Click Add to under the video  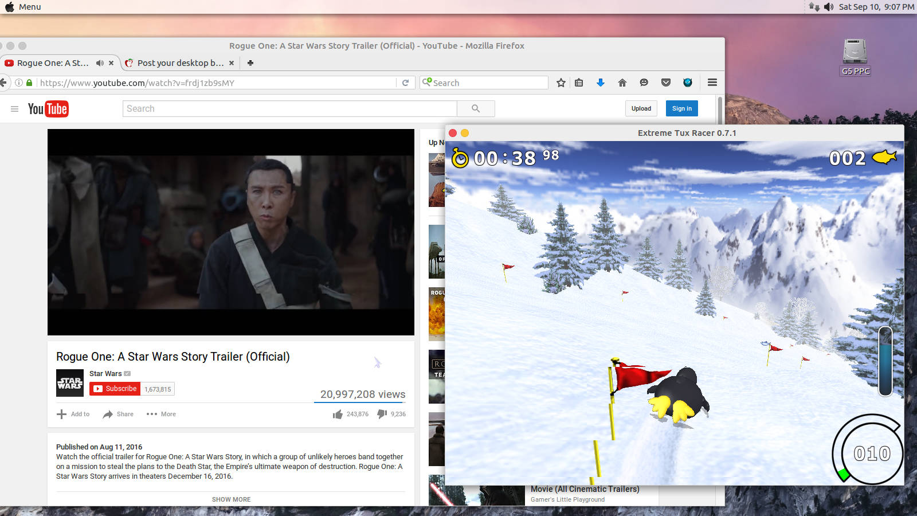(x=73, y=414)
